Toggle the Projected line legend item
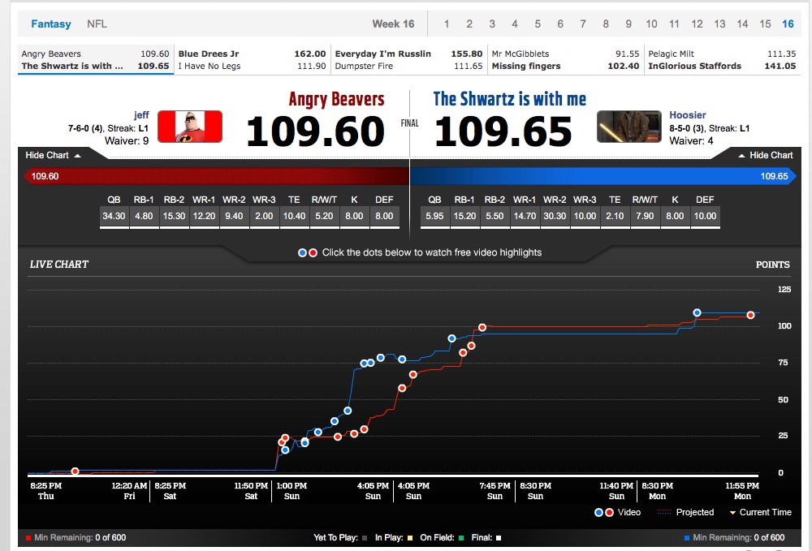This screenshot has height=551, width=812. (x=687, y=512)
